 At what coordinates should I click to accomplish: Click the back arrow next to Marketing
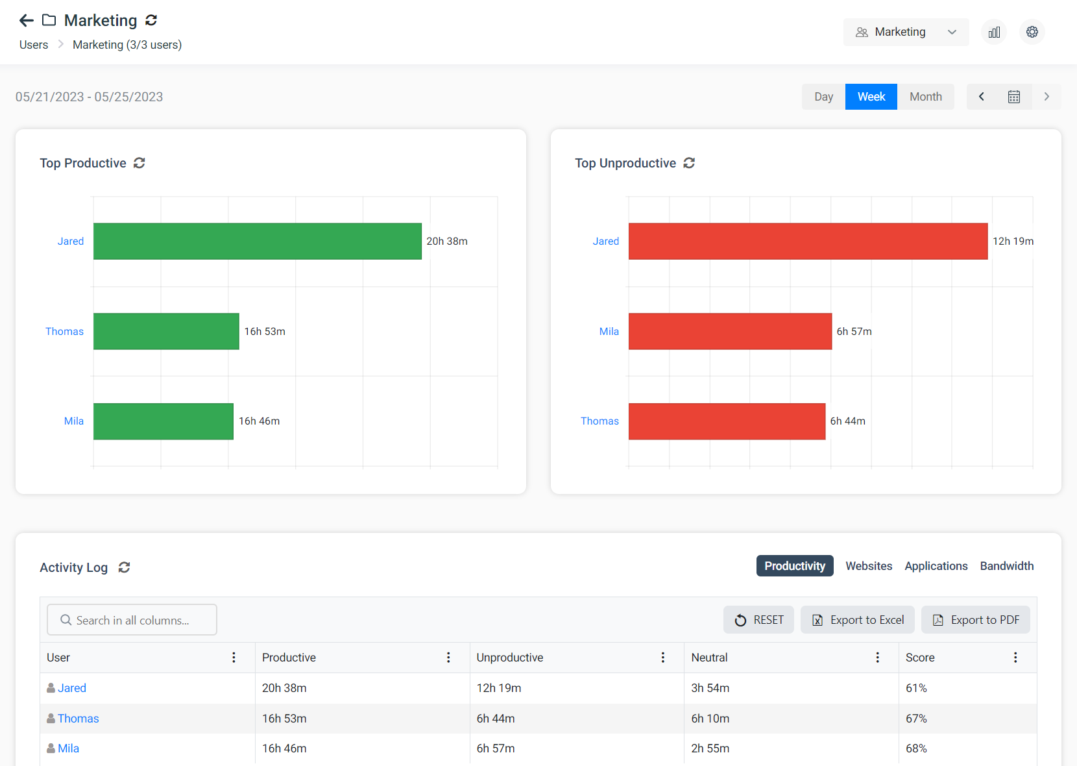point(26,21)
